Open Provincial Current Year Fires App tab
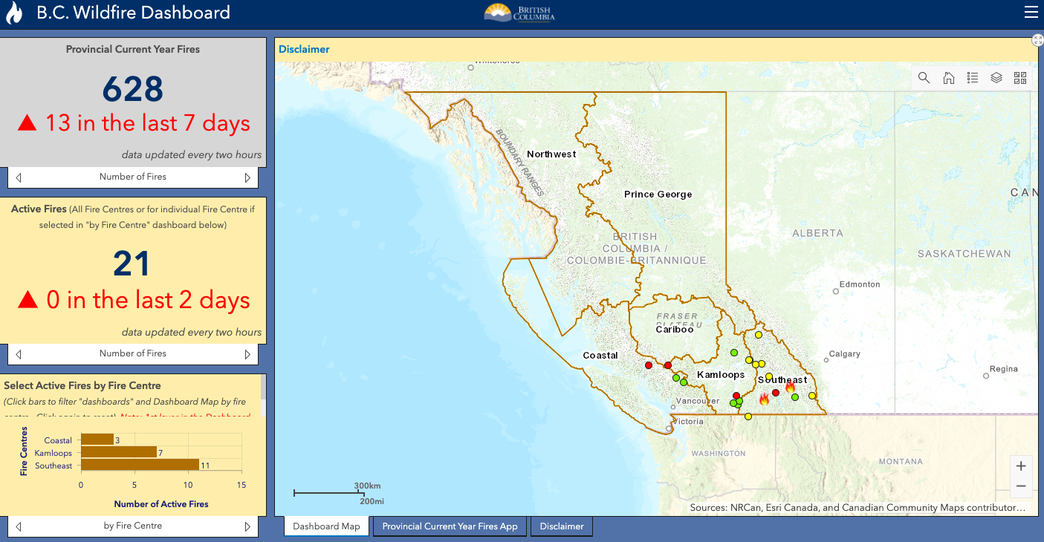 click(x=450, y=526)
